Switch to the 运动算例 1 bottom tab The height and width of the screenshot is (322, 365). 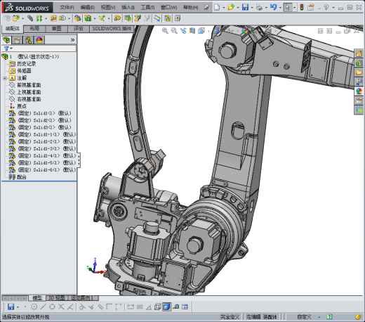[x=84, y=298]
